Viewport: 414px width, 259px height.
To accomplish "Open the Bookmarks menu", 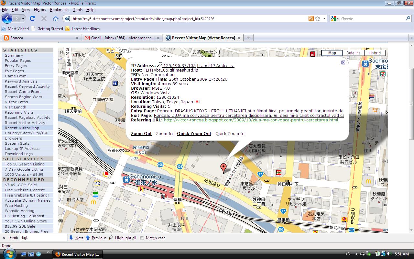I will tap(60, 10).
